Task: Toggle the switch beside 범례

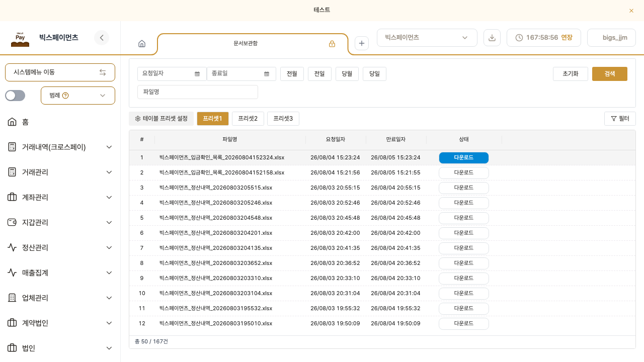Action: (x=15, y=96)
